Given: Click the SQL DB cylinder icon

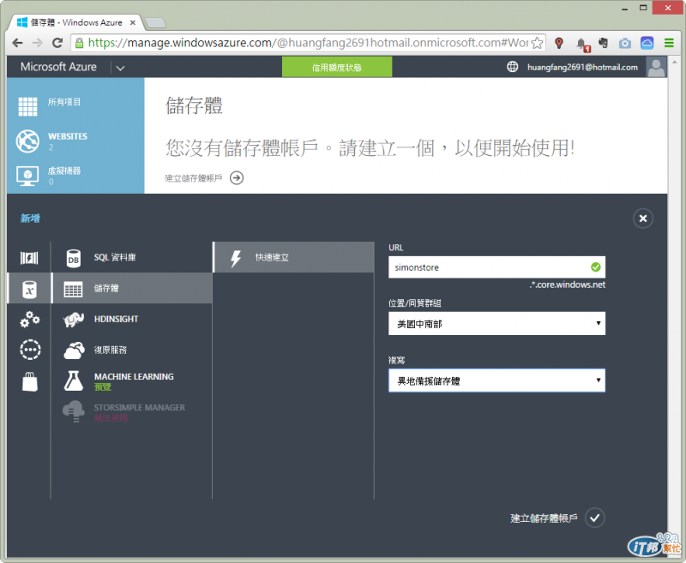Looking at the screenshot, I should [x=74, y=258].
